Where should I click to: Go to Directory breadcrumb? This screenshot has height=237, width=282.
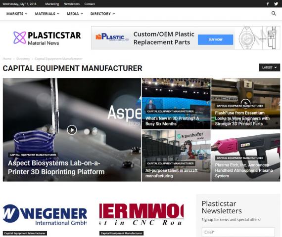pos(23,59)
